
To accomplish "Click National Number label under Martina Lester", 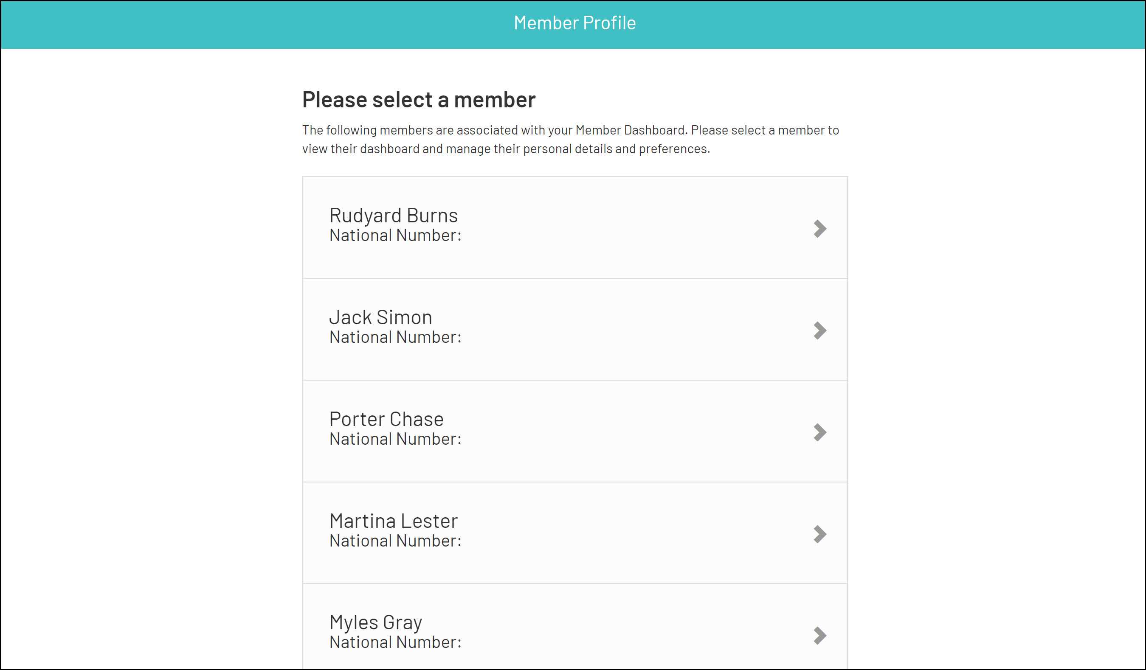I will pyautogui.click(x=395, y=541).
